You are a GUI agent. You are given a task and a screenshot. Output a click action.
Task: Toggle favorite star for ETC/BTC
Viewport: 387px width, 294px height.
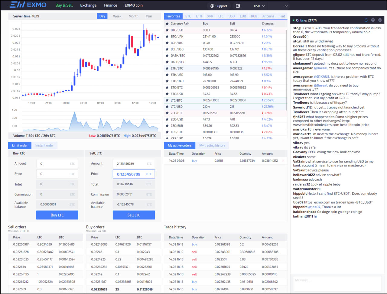click(167, 87)
